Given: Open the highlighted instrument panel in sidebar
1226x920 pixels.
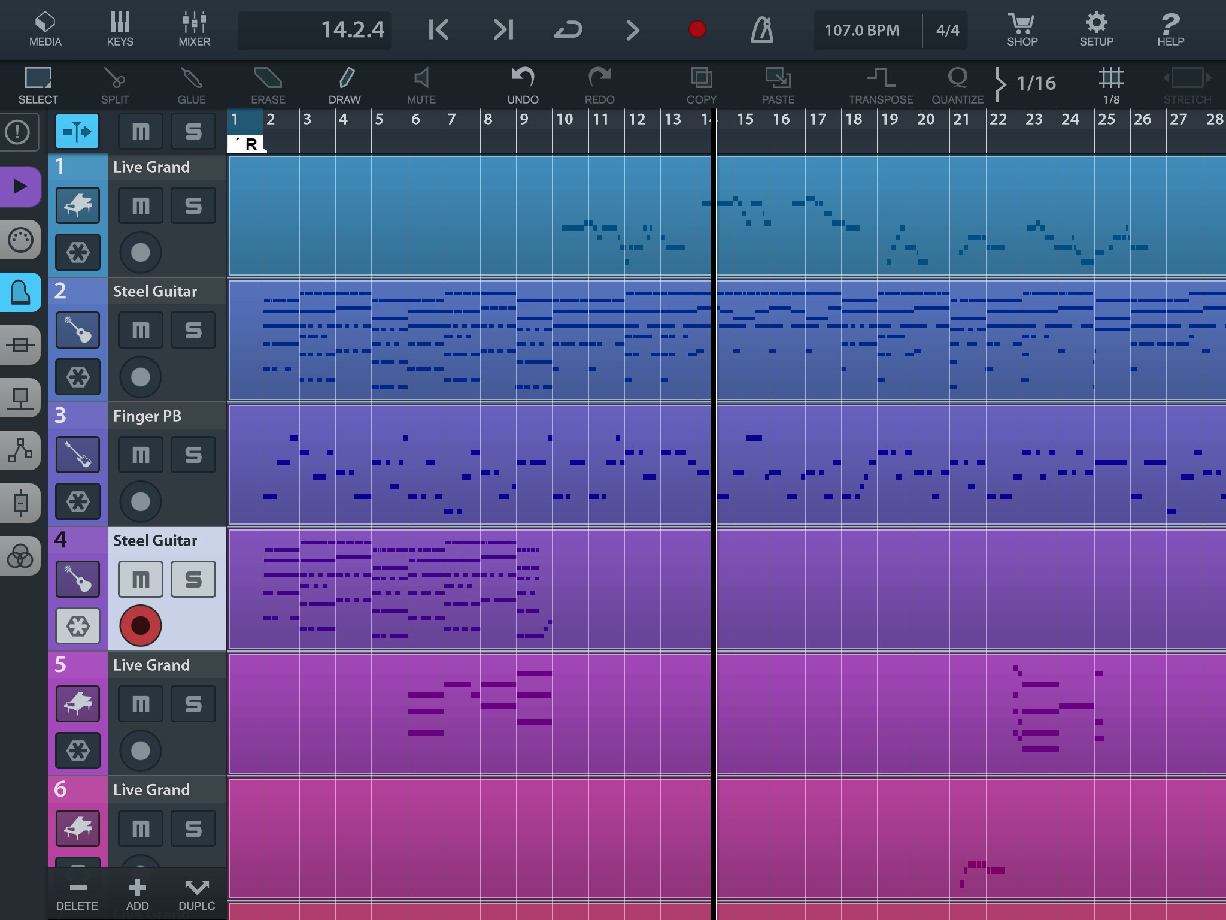Looking at the screenshot, I should (x=20, y=292).
